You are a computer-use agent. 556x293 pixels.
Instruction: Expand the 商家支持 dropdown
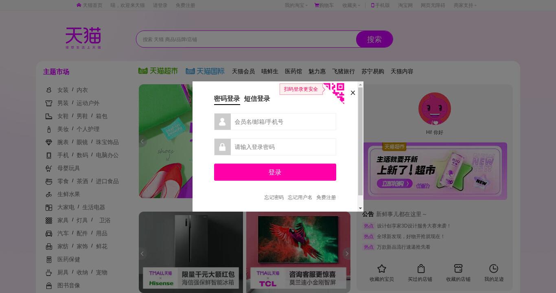465,5
